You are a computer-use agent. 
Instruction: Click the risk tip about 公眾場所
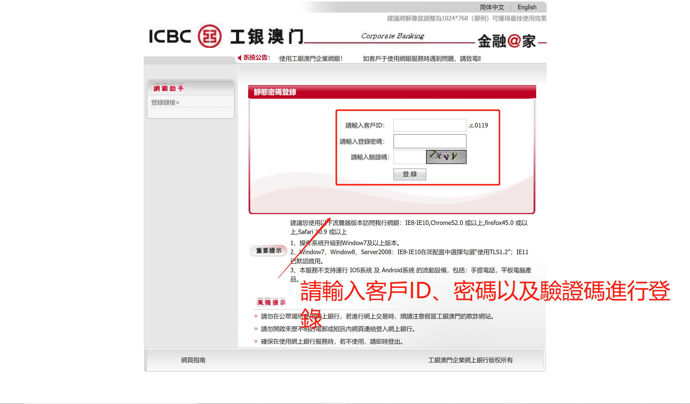point(378,316)
